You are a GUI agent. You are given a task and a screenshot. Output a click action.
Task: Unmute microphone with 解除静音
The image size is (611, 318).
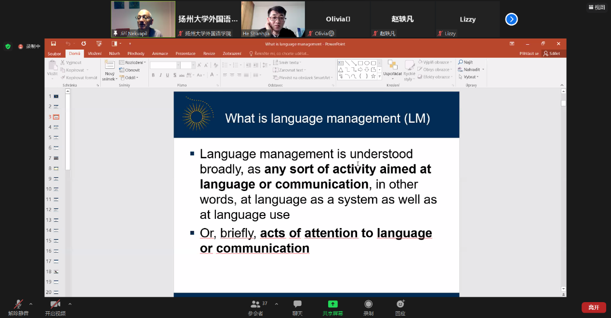pos(18,307)
